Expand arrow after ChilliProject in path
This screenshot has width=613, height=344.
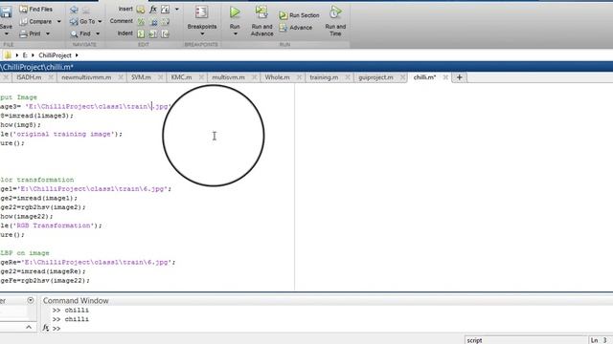coord(77,55)
